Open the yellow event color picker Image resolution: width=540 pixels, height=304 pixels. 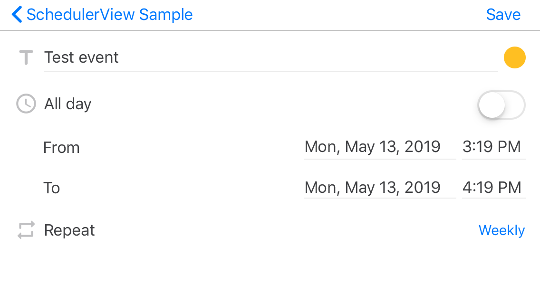[x=514, y=57]
